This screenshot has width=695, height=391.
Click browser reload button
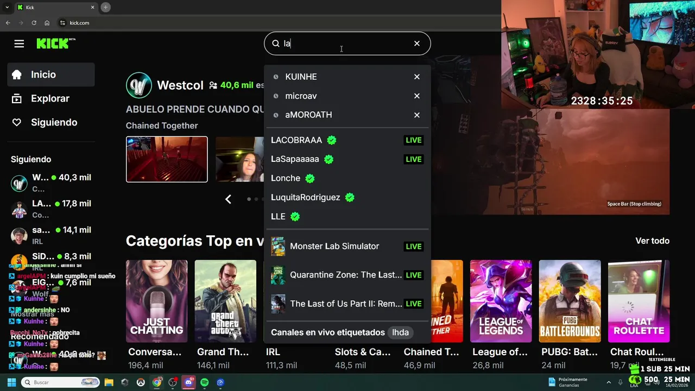pyautogui.click(x=34, y=23)
